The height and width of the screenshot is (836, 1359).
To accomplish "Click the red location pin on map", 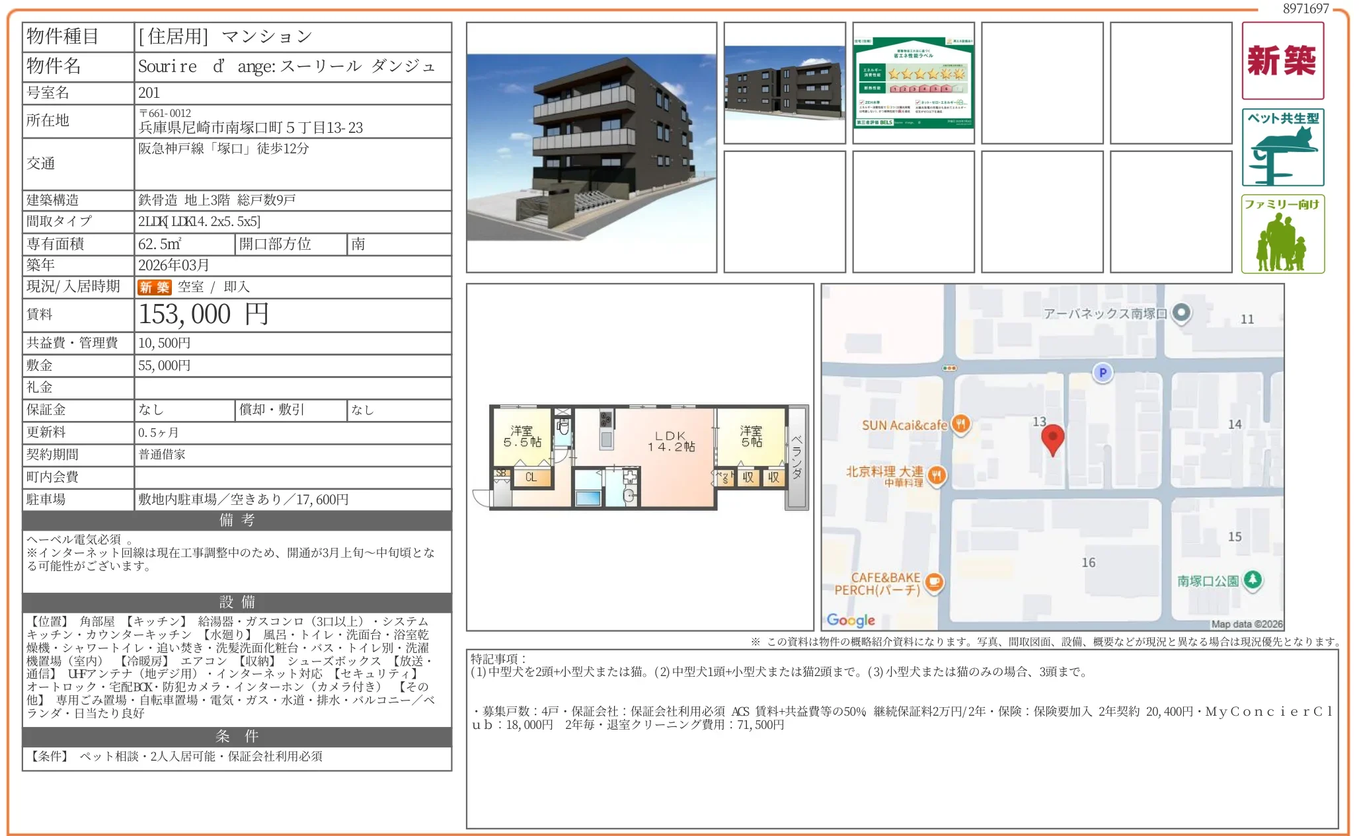I will pyautogui.click(x=1052, y=438).
